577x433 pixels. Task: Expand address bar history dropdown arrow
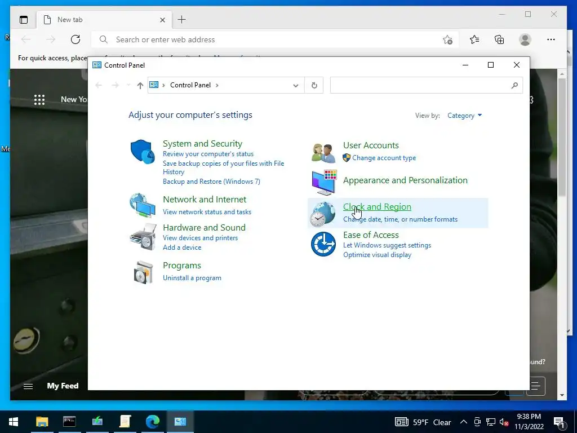tap(295, 86)
